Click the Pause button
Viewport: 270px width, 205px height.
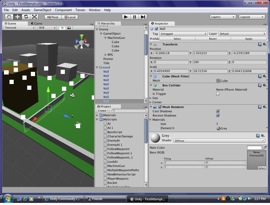click(x=134, y=17)
